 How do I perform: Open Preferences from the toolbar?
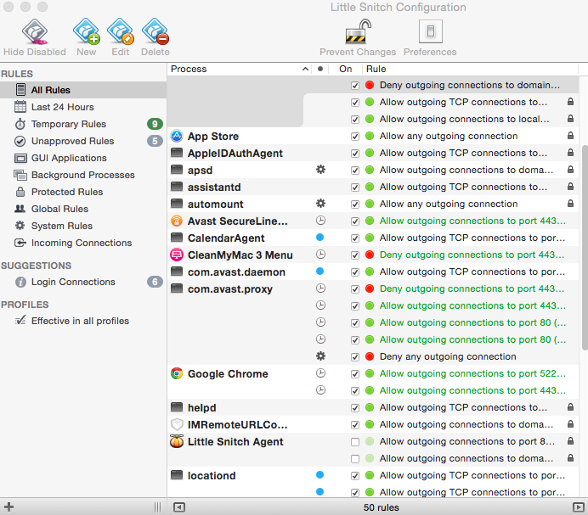430,32
